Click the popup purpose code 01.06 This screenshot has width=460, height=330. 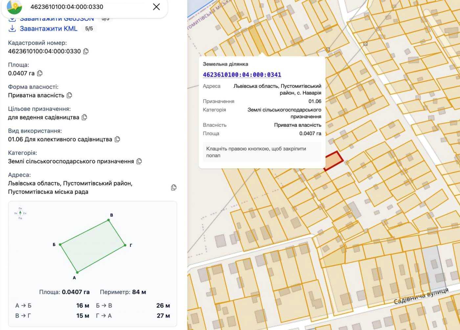click(315, 101)
